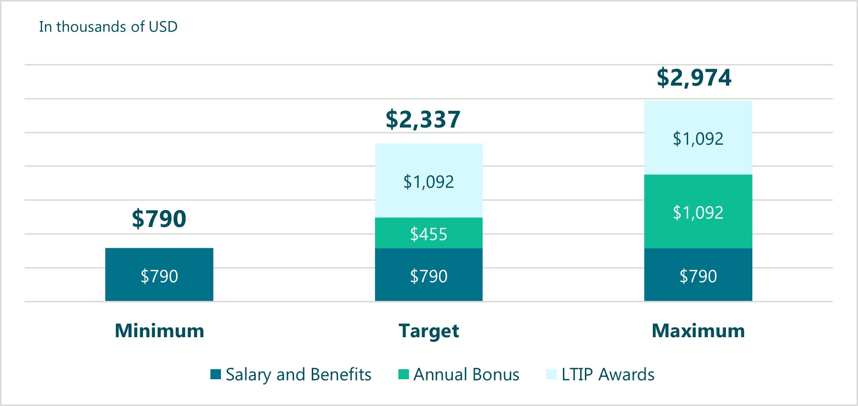Click the $790 total above Minimum bar
This screenshot has height=406, width=858.
(x=159, y=219)
